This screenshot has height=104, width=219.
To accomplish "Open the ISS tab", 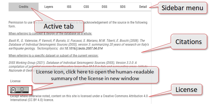I will coord(69,7).
